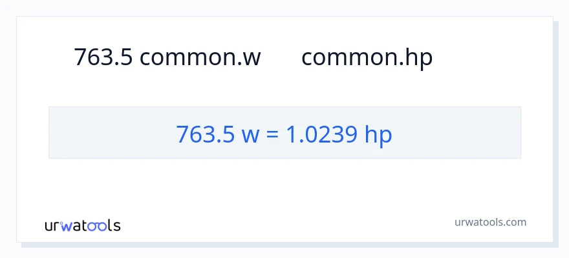
Task: Click '763.5' inside the result box
Action: click(206, 134)
